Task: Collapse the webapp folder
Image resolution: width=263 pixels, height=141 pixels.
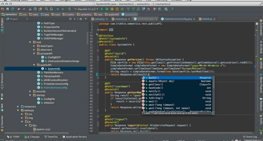Action: [x=18, y=110]
